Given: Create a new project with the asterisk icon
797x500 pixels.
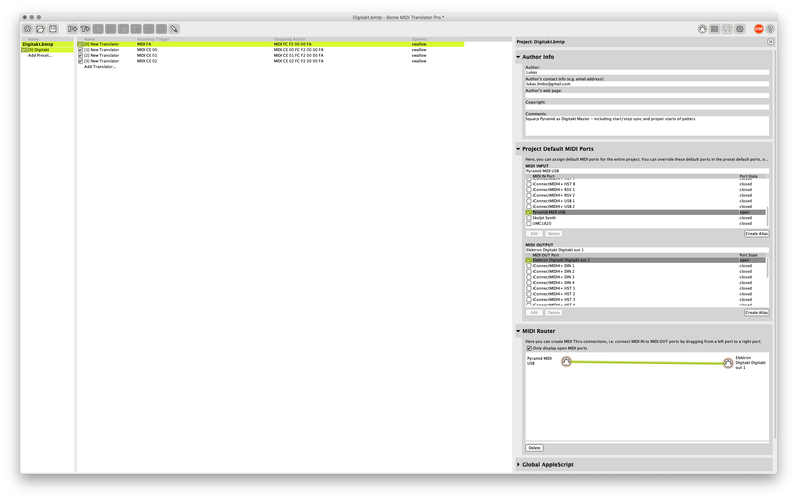Looking at the screenshot, I should tap(27, 29).
